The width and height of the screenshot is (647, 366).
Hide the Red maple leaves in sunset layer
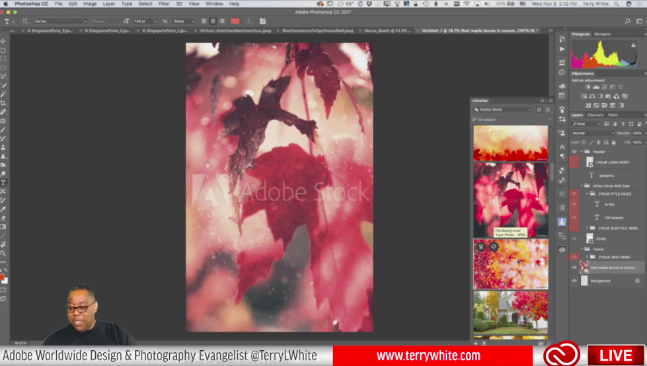click(574, 268)
